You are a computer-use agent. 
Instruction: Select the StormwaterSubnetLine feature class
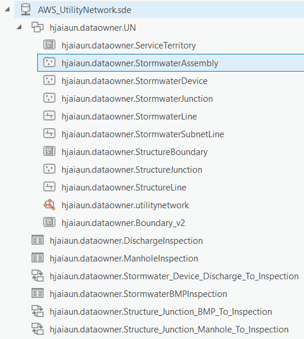click(143, 134)
